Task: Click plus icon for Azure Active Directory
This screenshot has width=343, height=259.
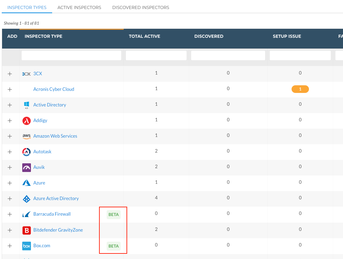Action: pyautogui.click(x=10, y=199)
